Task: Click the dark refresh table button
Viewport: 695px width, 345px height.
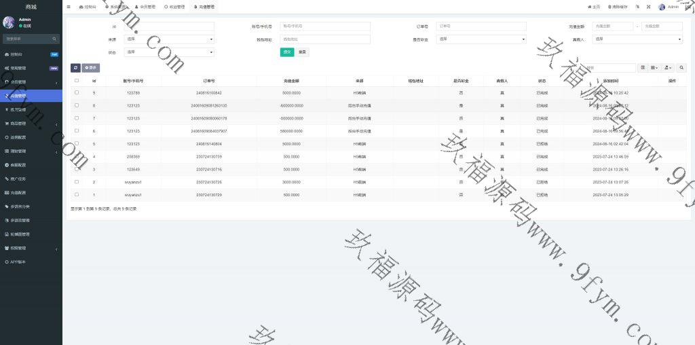Action: point(75,68)
